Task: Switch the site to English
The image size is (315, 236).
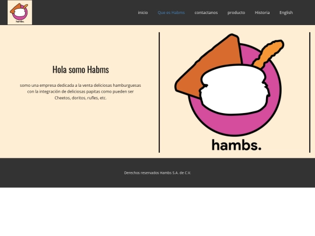Action: pyautogui.click(x=286, y=12)
